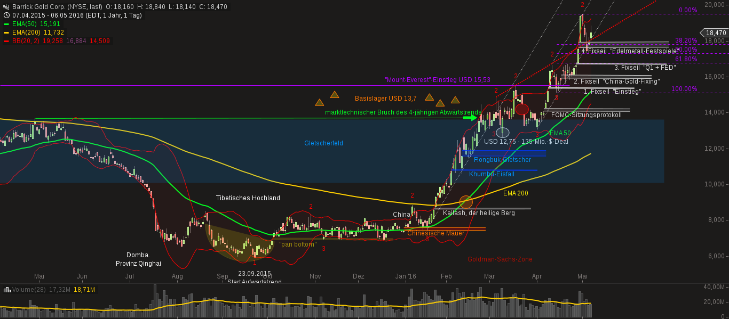The width and height of the screenshot is (729, 319).
Task: Select the orange circle on the EMA 200 Kailash zone
Action: click(465, 202)
